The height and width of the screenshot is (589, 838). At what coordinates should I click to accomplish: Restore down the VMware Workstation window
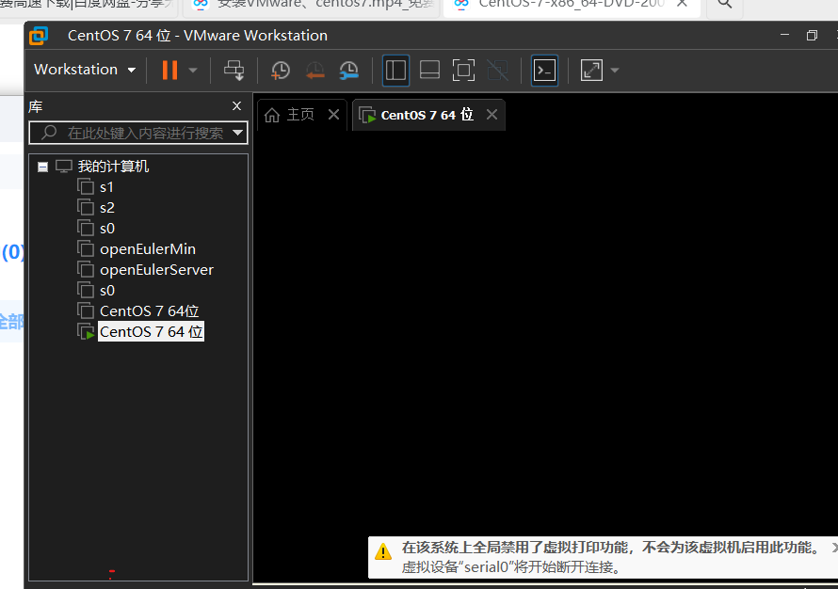(x=812, y=35)
